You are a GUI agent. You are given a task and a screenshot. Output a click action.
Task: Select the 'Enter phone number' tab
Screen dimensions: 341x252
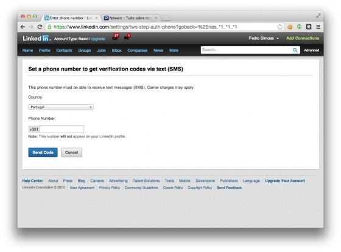[71, 18]
